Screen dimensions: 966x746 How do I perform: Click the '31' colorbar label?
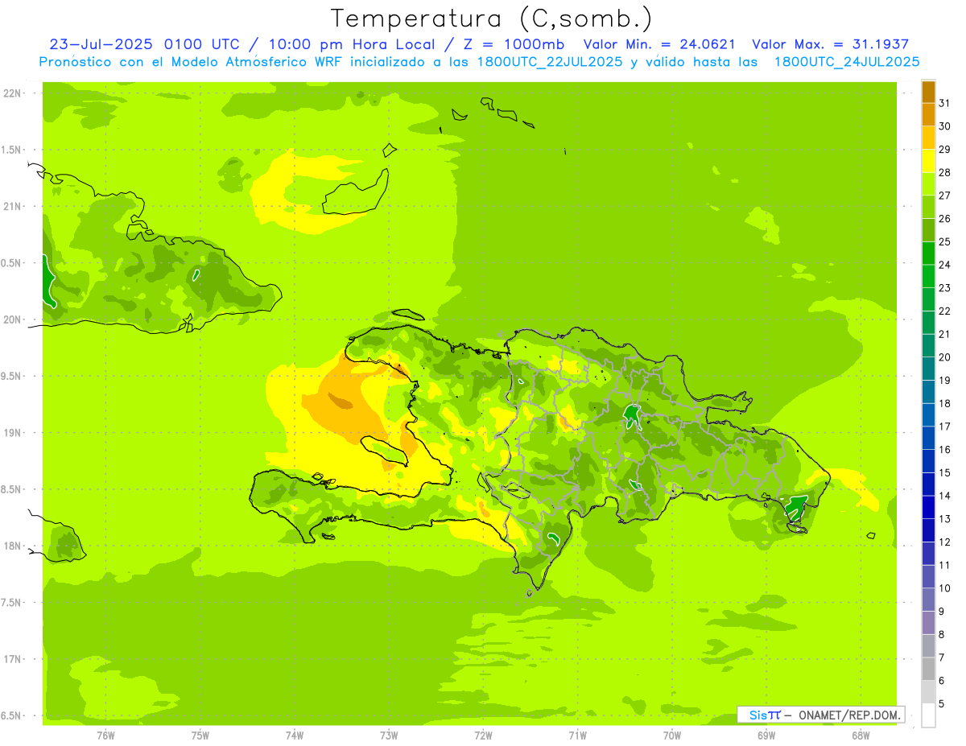[945, 103]
